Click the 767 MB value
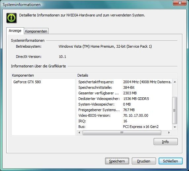Image resolution: width=189 pixels, height=171 pixels. [x=129, y=110]
